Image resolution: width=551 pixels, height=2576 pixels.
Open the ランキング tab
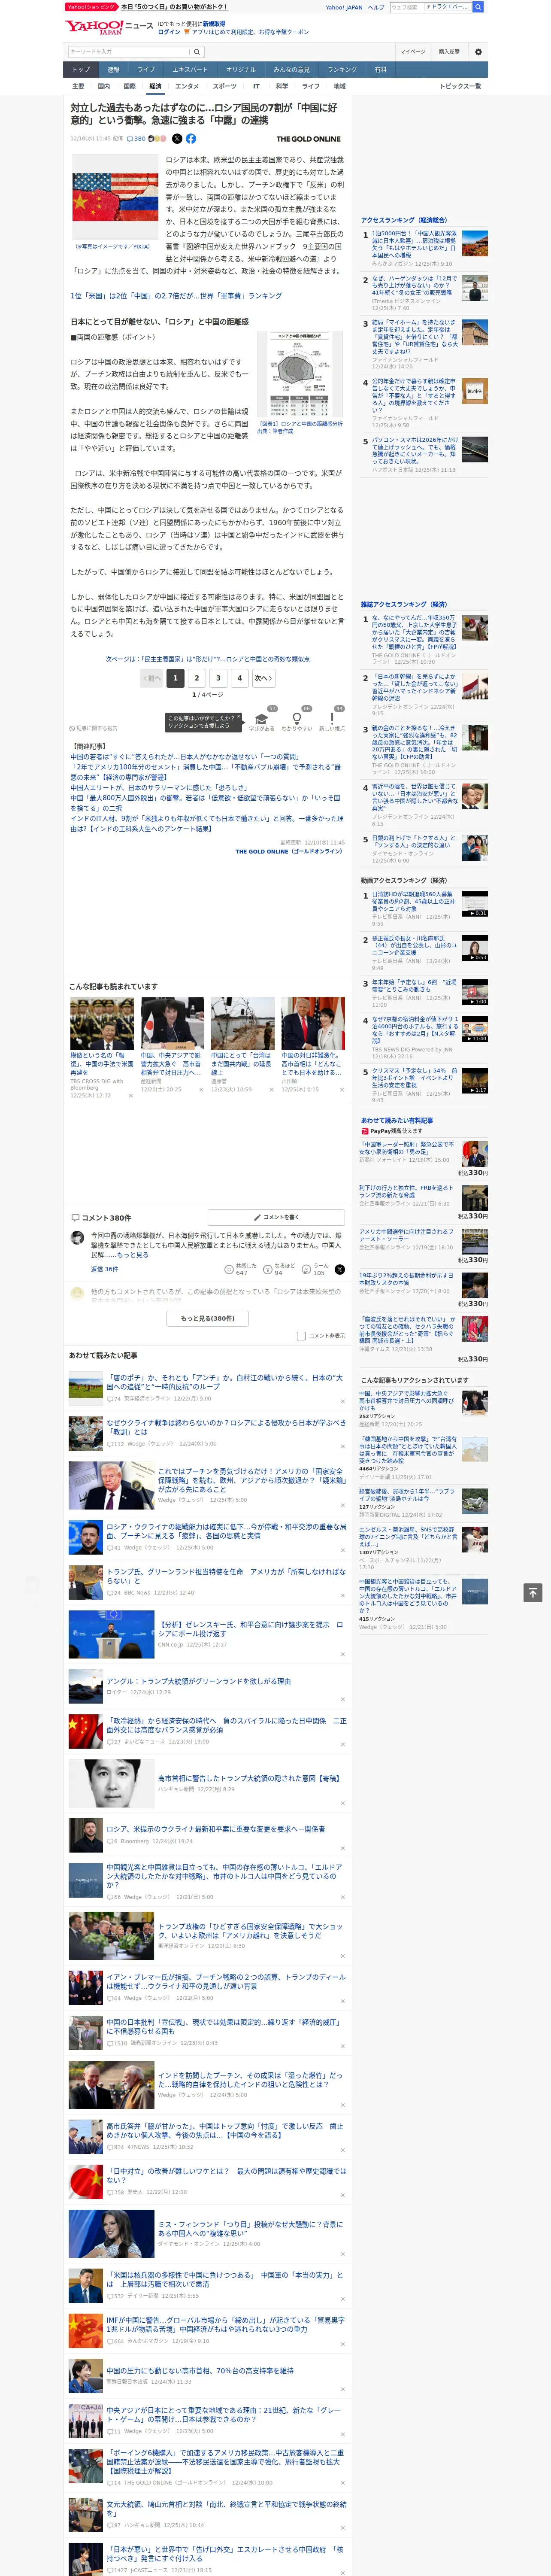coord(342,70)
